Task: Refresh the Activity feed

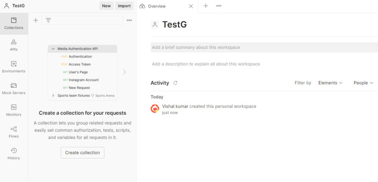Action: point(175,83)
